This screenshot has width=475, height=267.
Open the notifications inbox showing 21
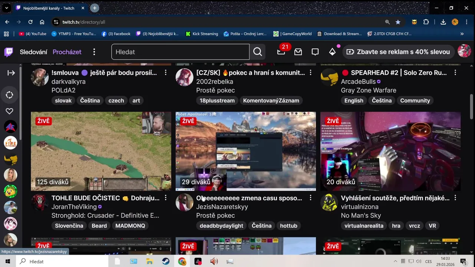(x=281, y=52)
